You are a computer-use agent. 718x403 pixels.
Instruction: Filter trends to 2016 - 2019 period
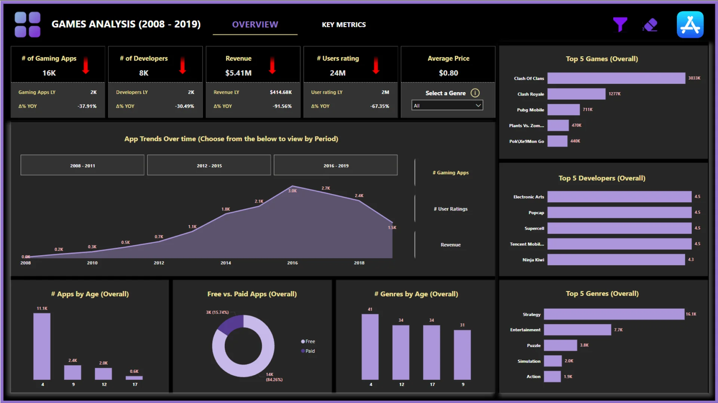[336, 165]
